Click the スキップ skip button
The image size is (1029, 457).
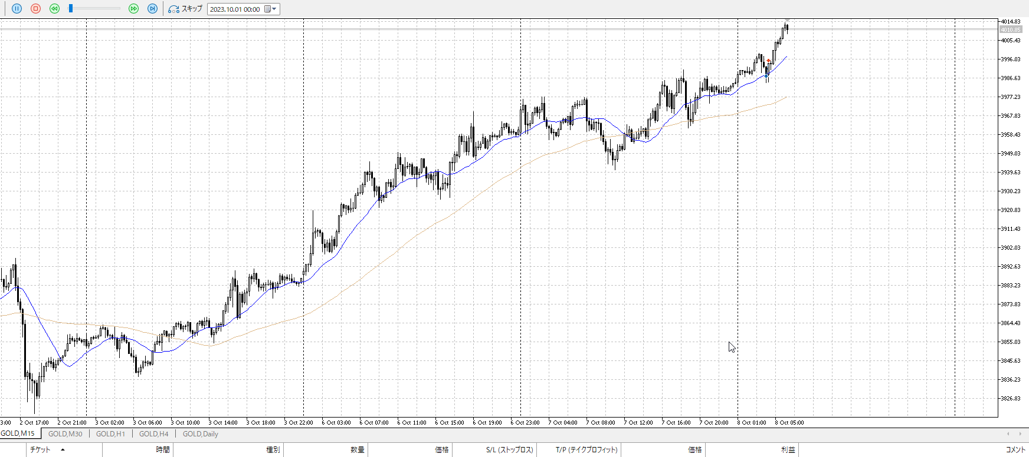pos(185,9)
